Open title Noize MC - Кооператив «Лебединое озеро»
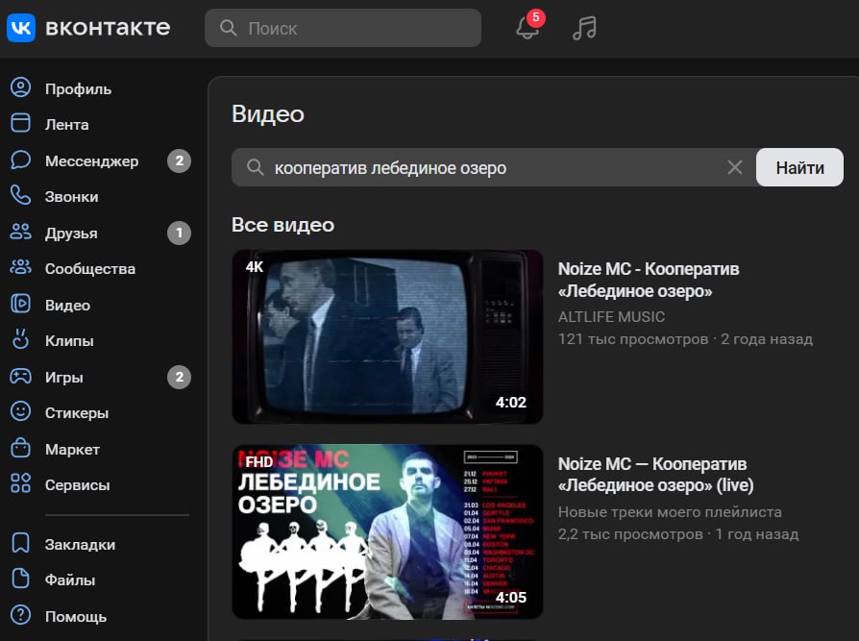This screenshot has width=859, height=641. 649,280
